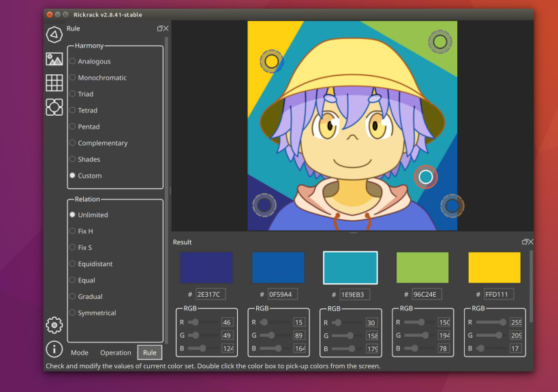The image size is (558, 392).
Task: Open the Operation tab
Action: (116, 353)
